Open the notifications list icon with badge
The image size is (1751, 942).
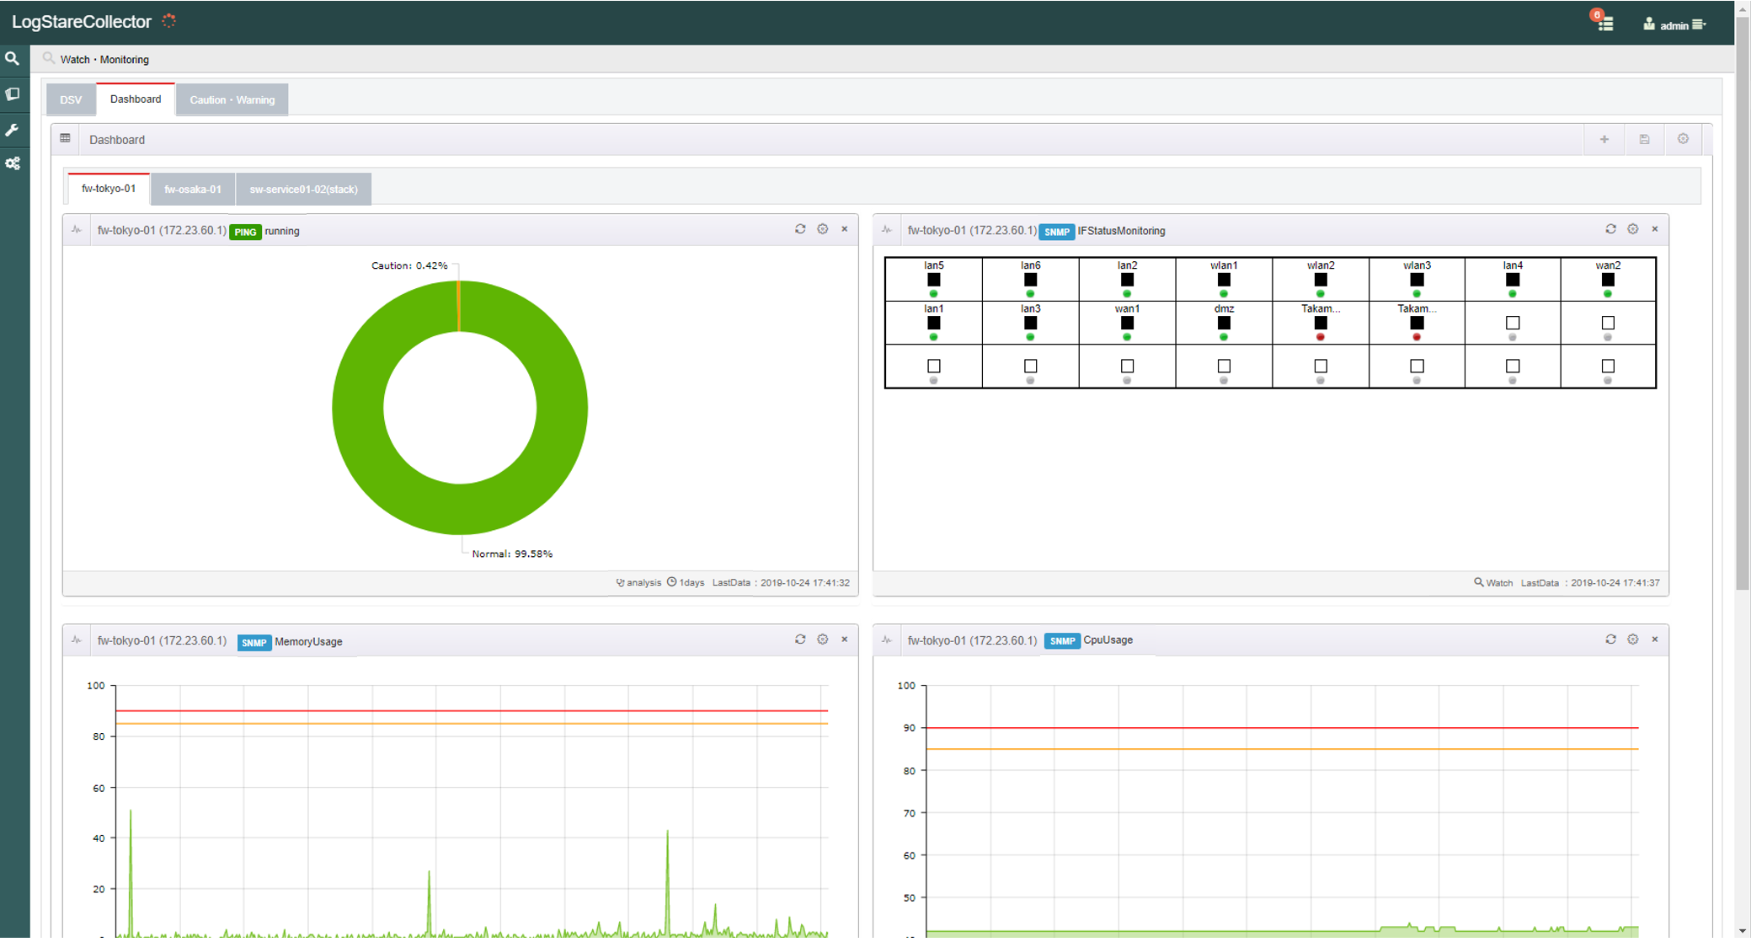point(1604,22)
